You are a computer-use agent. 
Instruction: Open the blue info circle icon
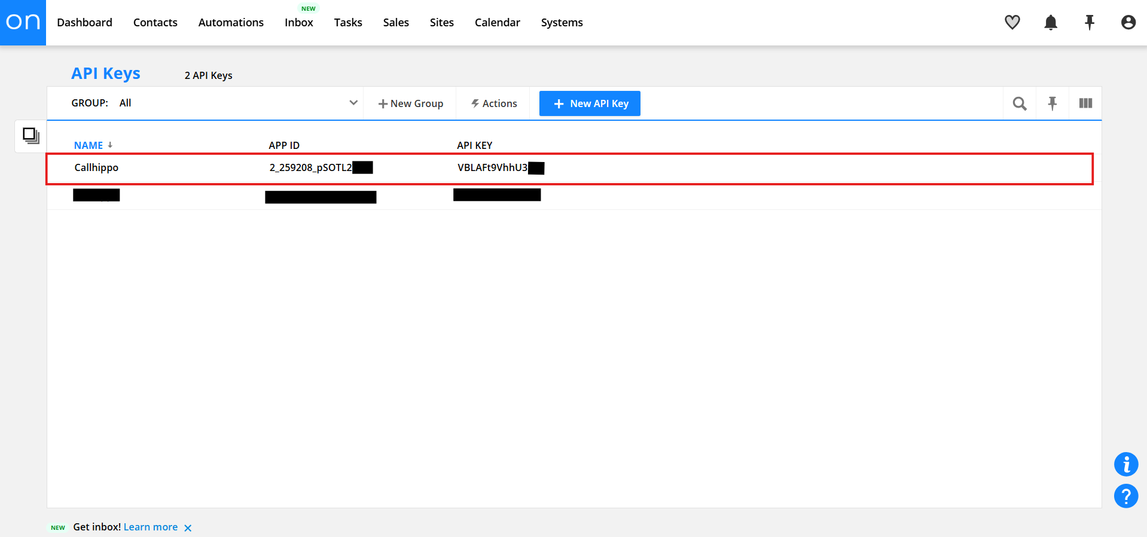pyautogui.click(x=1126, y=464)
